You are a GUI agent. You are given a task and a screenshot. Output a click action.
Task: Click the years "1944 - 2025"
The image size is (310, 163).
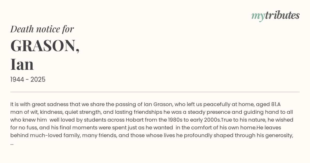[x=28, y=79]
